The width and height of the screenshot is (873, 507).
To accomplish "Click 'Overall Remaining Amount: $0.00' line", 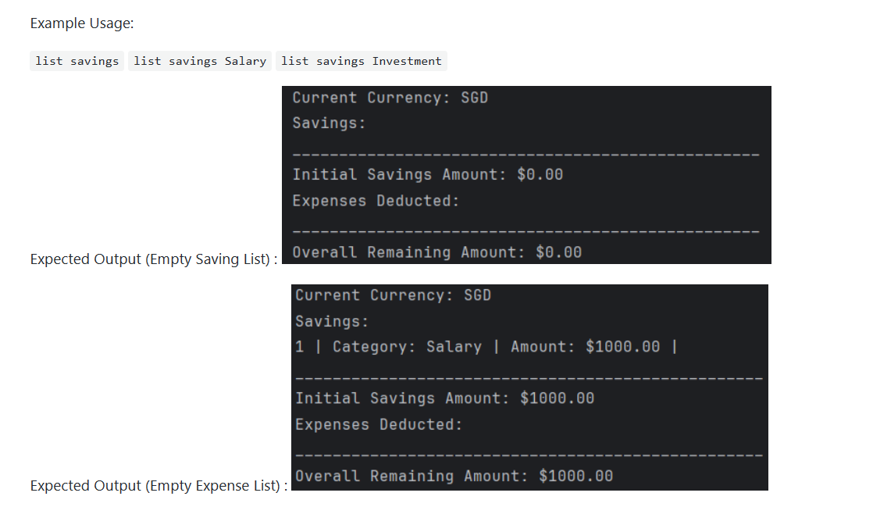I will coord(437,252).
